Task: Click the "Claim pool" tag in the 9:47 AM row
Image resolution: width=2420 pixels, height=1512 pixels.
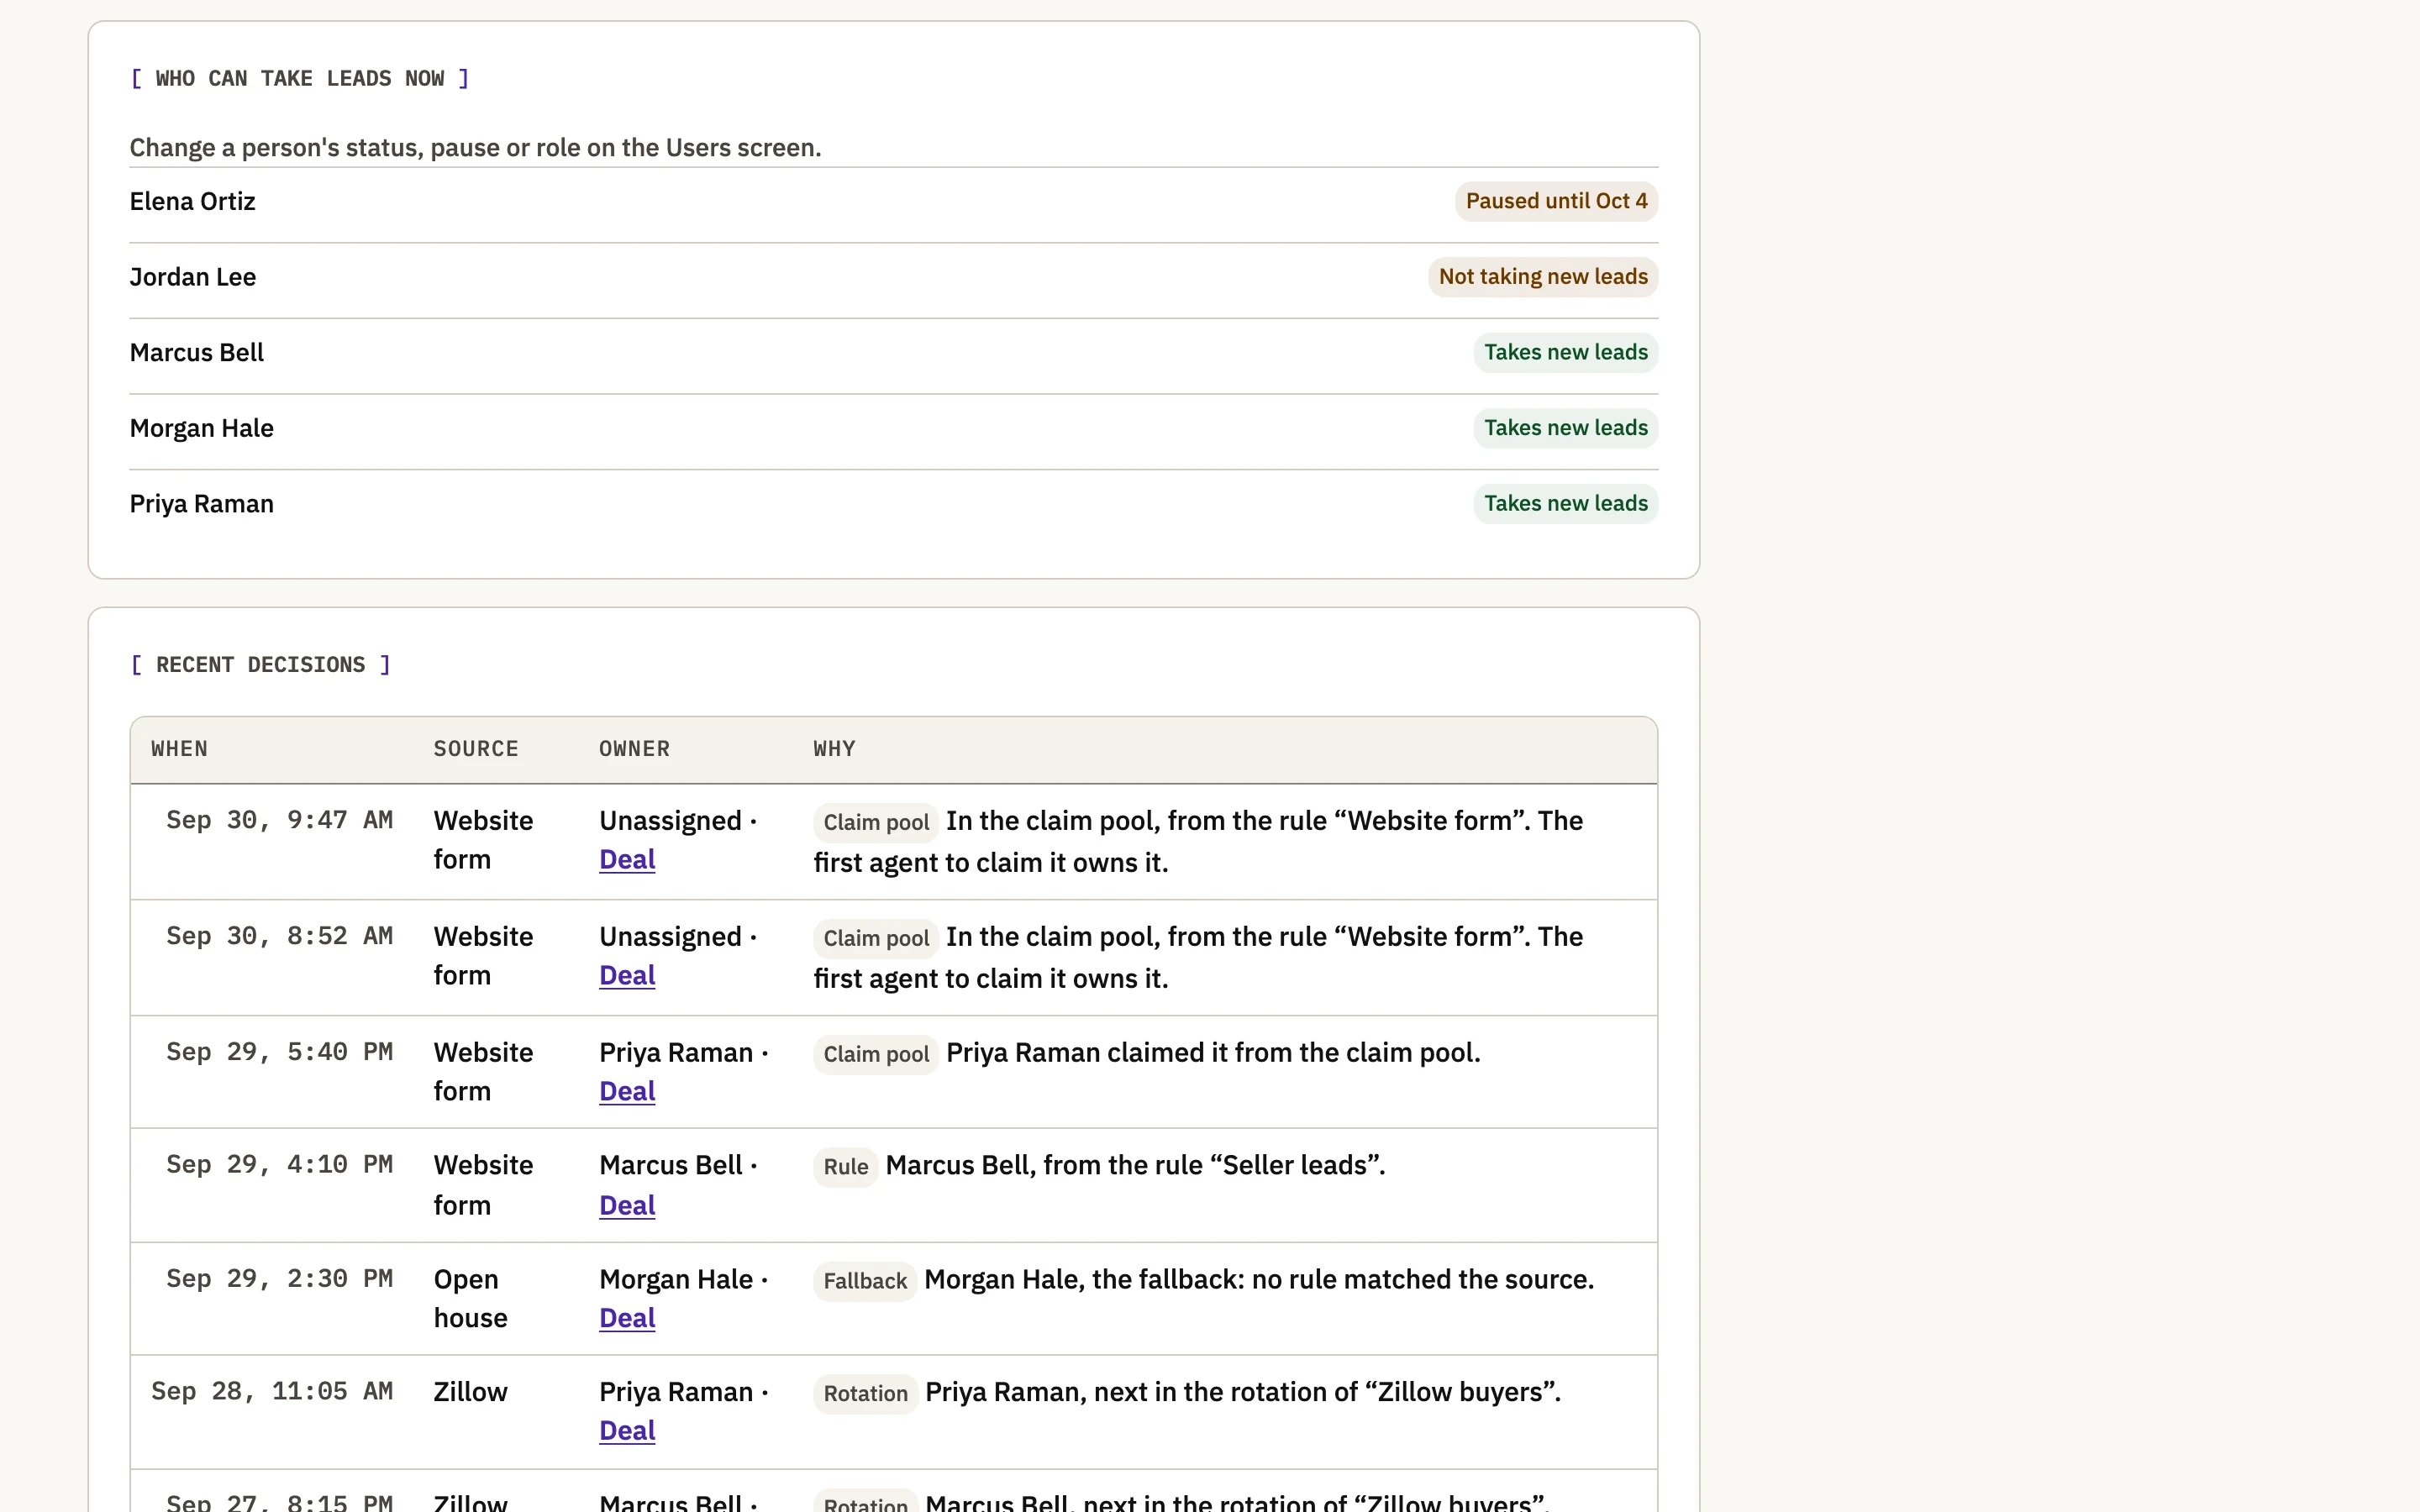Action: pos(876,823)
